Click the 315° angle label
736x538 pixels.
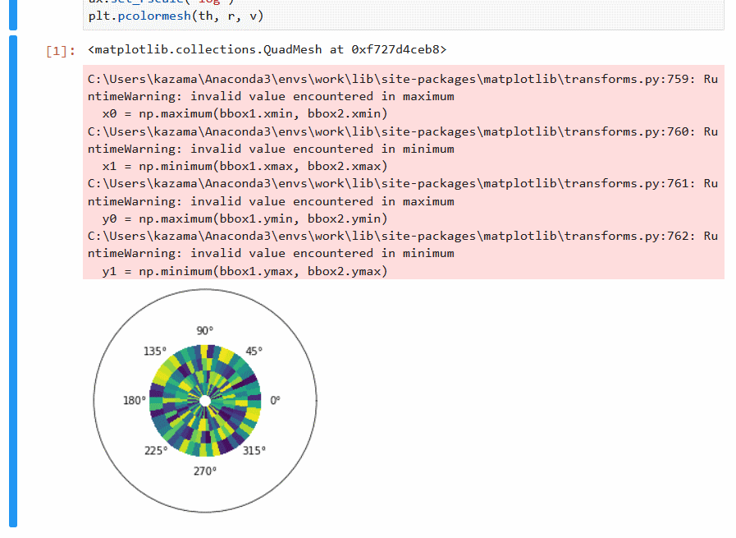tap(254, 450)
